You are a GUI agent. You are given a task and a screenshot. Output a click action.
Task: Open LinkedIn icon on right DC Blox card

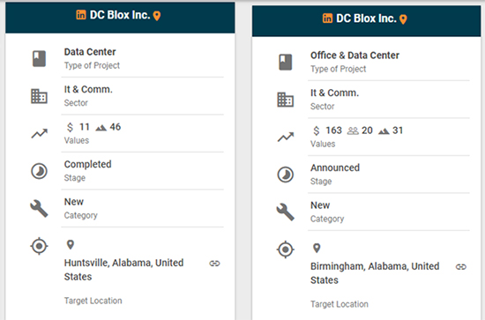pyautogui.click(x=327, y=19)
